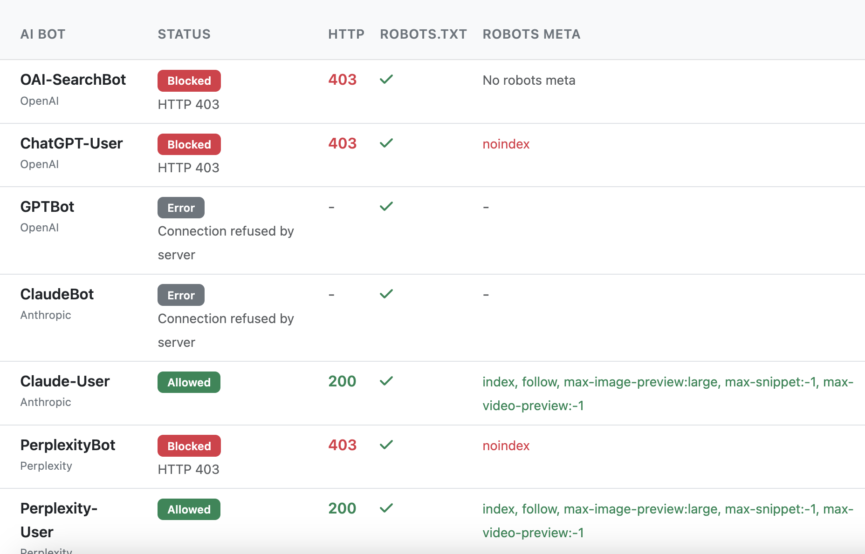Click the Perplexity vendor label under PerplexityBot

coord(46,466)
